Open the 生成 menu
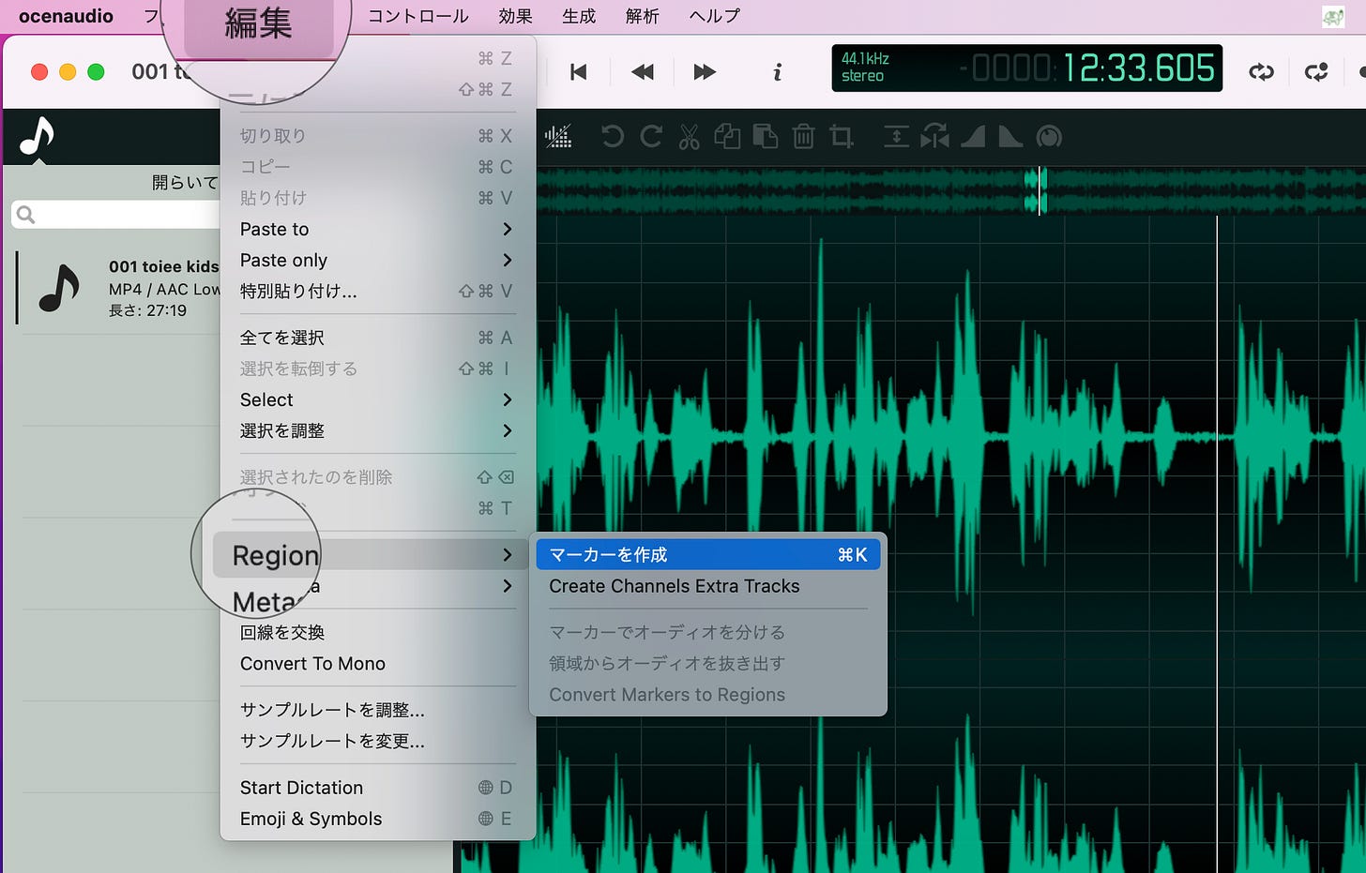 tap(579, 16)
